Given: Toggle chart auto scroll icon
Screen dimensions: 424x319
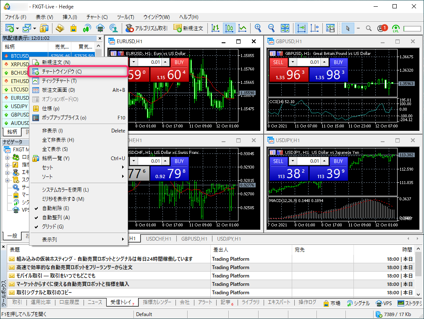Looking at the screenshot, I should pos(301,28).
